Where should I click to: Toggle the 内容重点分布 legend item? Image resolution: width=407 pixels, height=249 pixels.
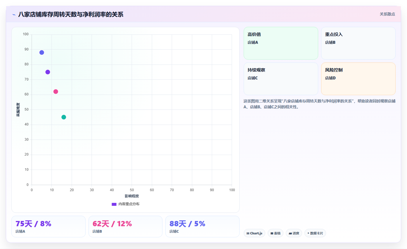pyautogui.click(x=126, y=204)
